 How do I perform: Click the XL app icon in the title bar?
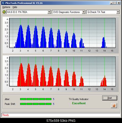(3, 3)
